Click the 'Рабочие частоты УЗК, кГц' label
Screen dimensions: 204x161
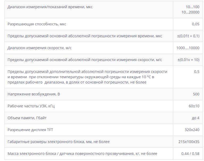(31, 106)
